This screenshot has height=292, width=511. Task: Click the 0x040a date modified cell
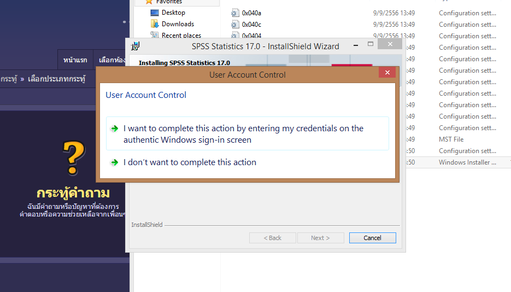tap(394, 13)
